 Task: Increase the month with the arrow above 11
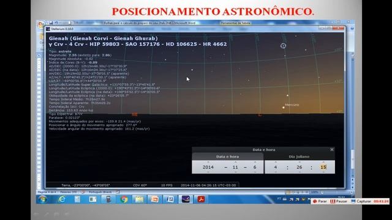tap(235, 162)
